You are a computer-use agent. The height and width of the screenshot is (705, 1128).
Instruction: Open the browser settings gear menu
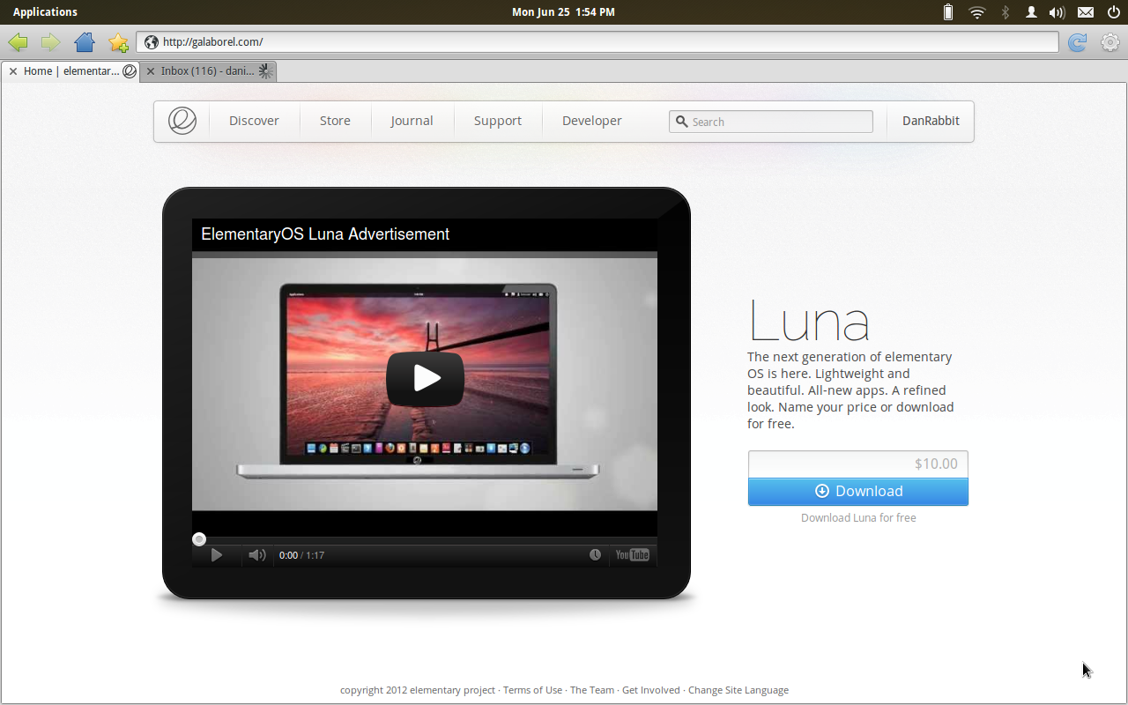click(1109, 42)
